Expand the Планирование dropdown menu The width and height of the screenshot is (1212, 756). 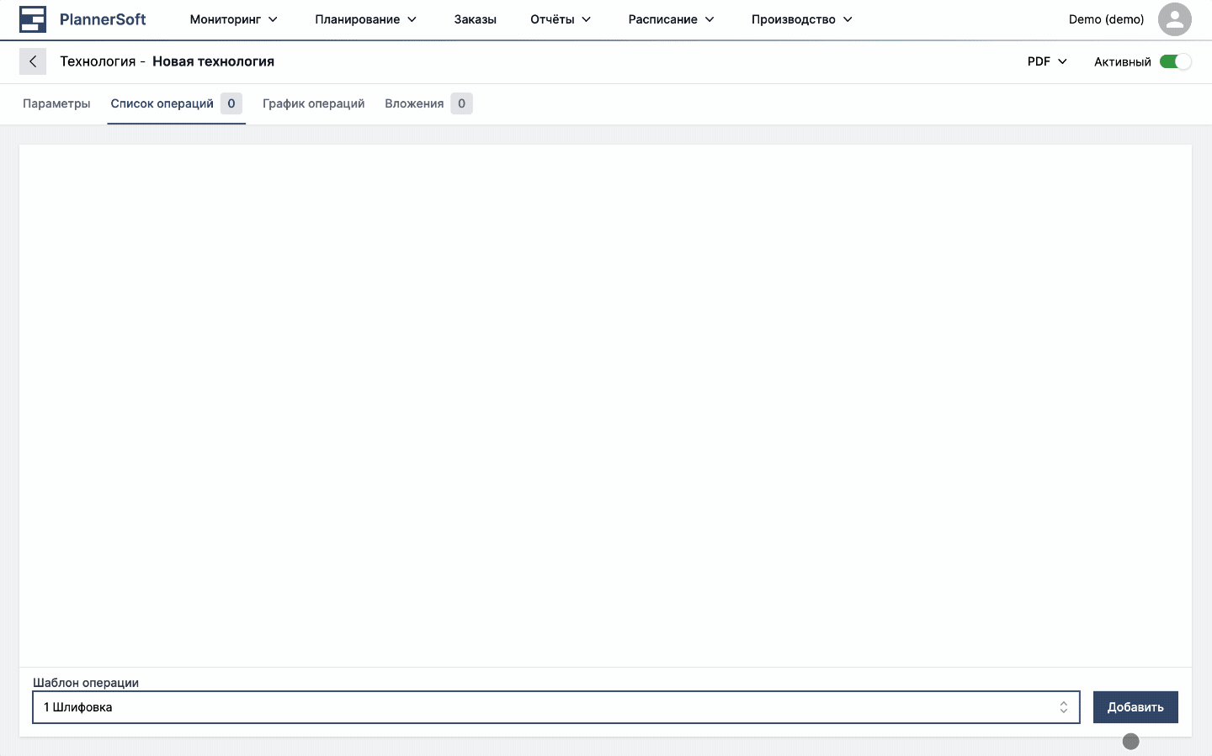point(365,19)
